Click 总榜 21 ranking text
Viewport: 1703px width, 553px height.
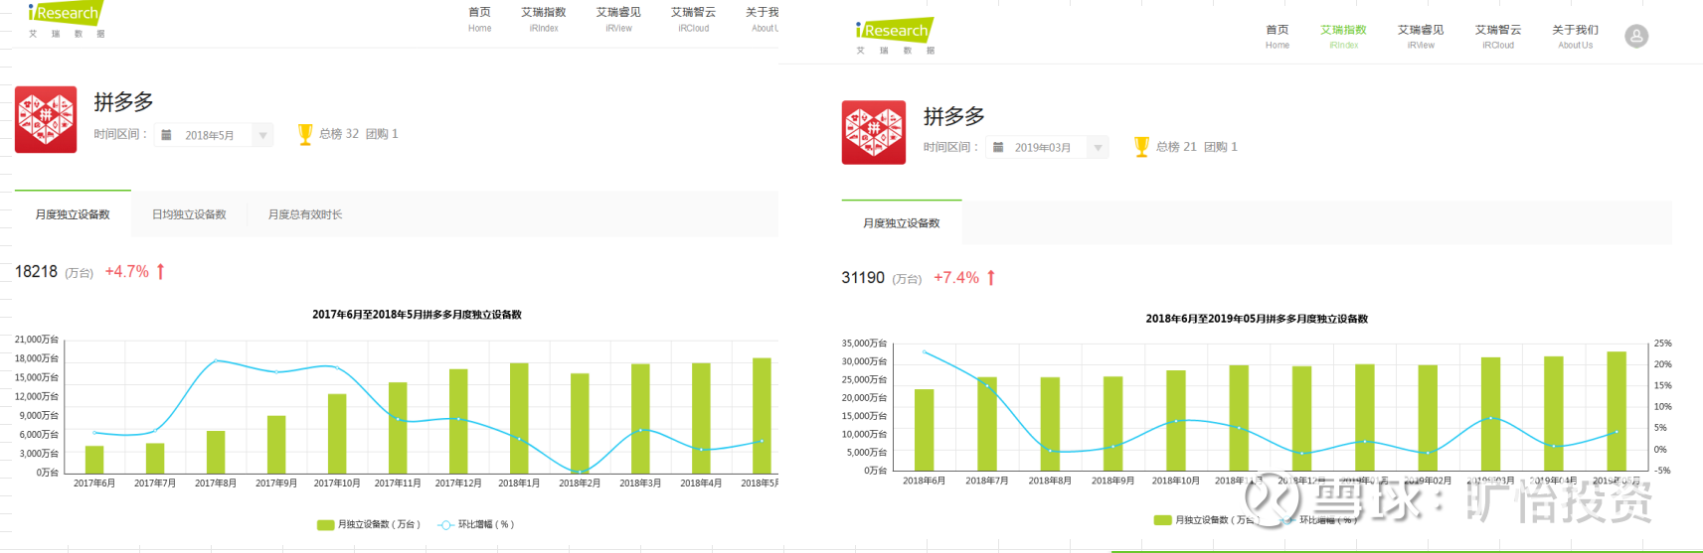(x=1176, y=147)
